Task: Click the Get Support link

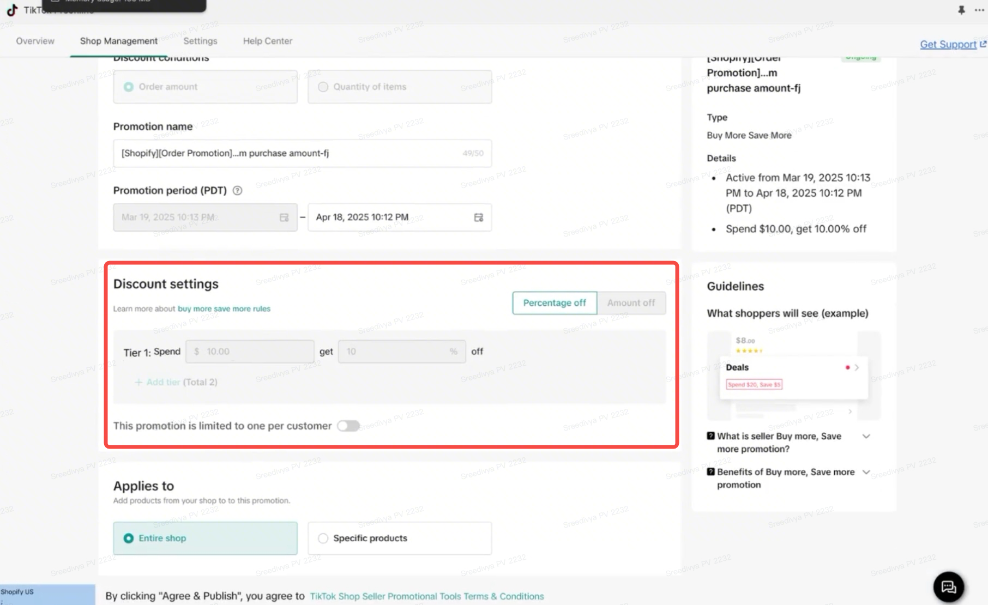Action: coord(948,44)
